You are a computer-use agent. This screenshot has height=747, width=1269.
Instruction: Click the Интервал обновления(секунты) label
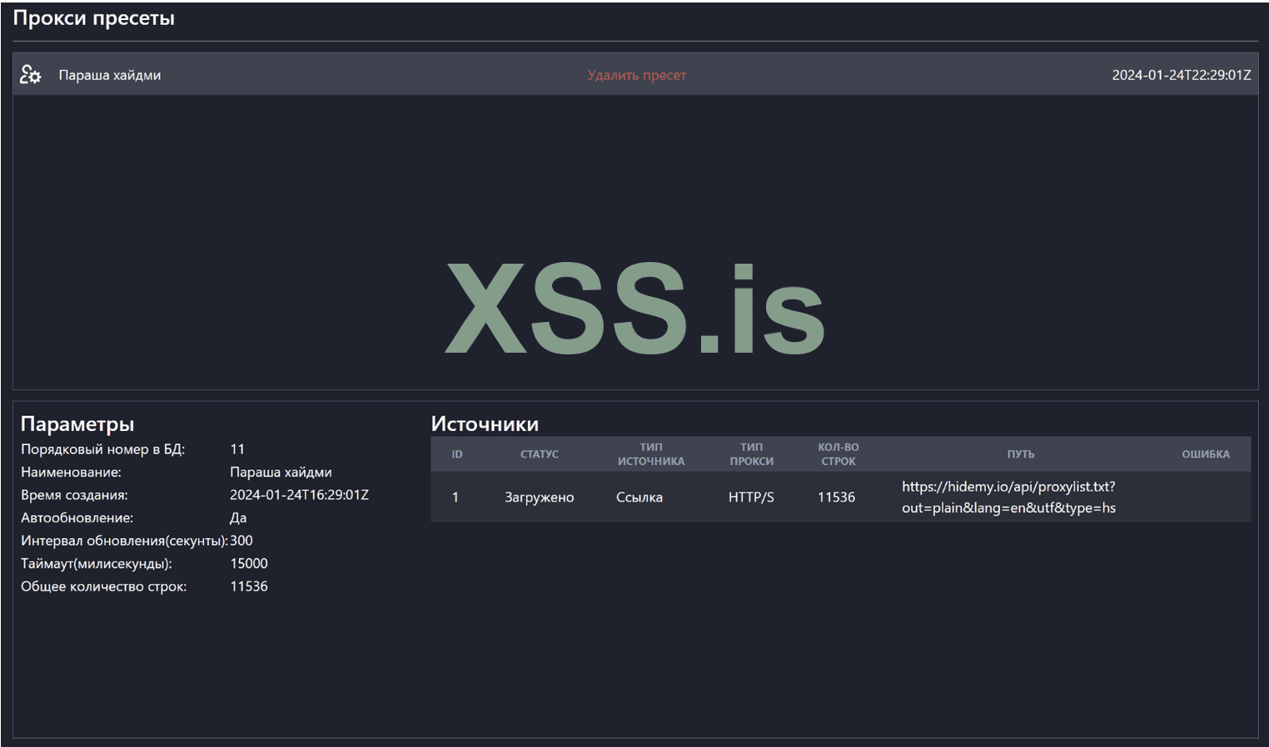coord(125,541)
